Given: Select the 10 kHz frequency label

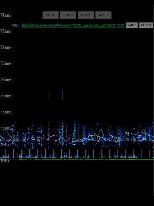Looking at the screenshot, I should (6, 128).
